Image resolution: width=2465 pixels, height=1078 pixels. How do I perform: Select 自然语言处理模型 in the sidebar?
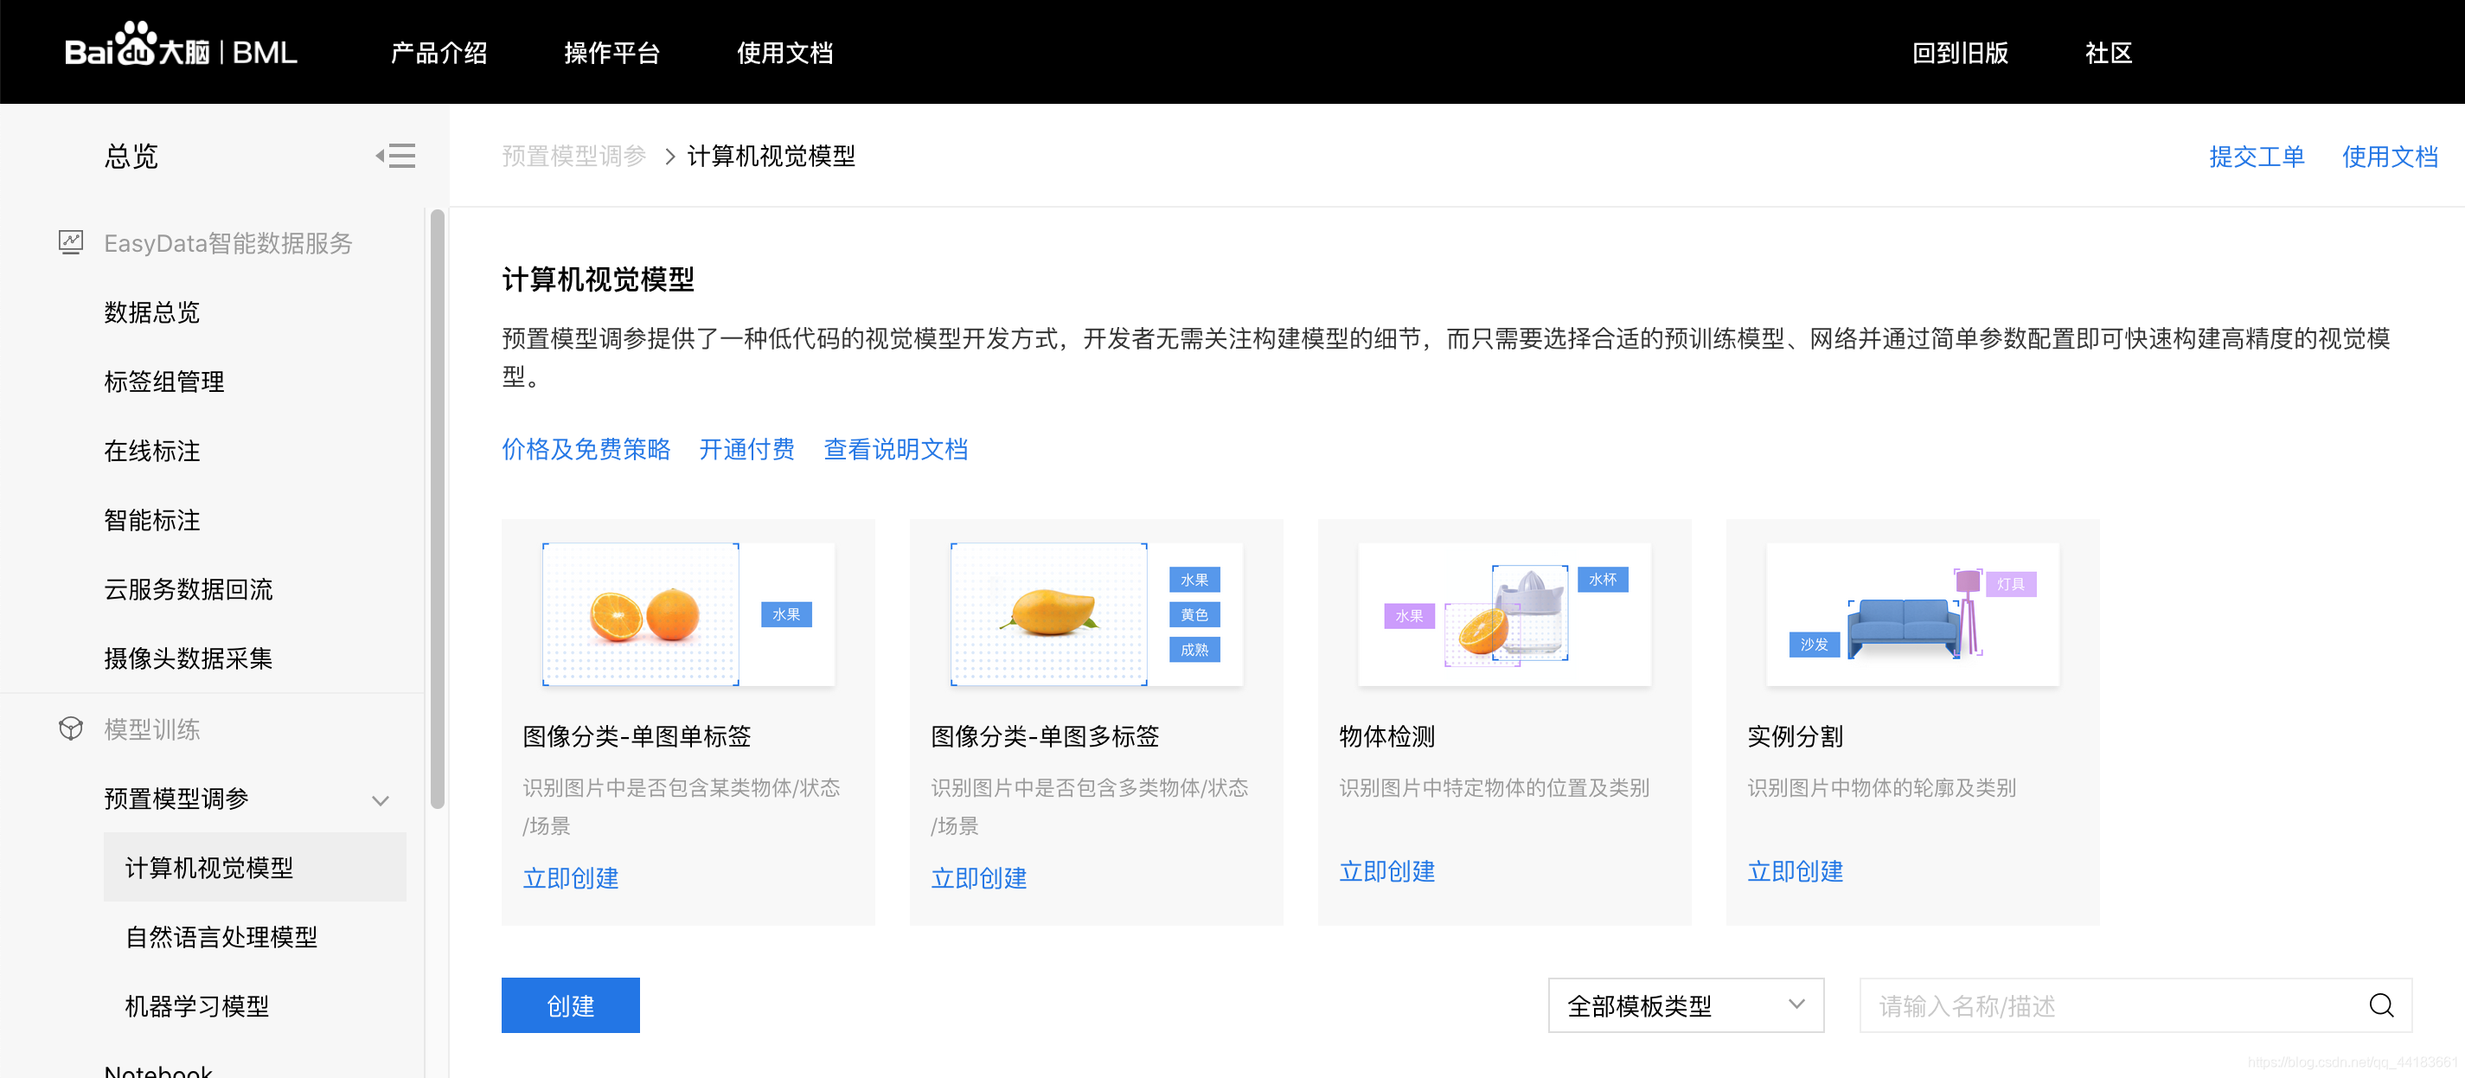point(222,937)
